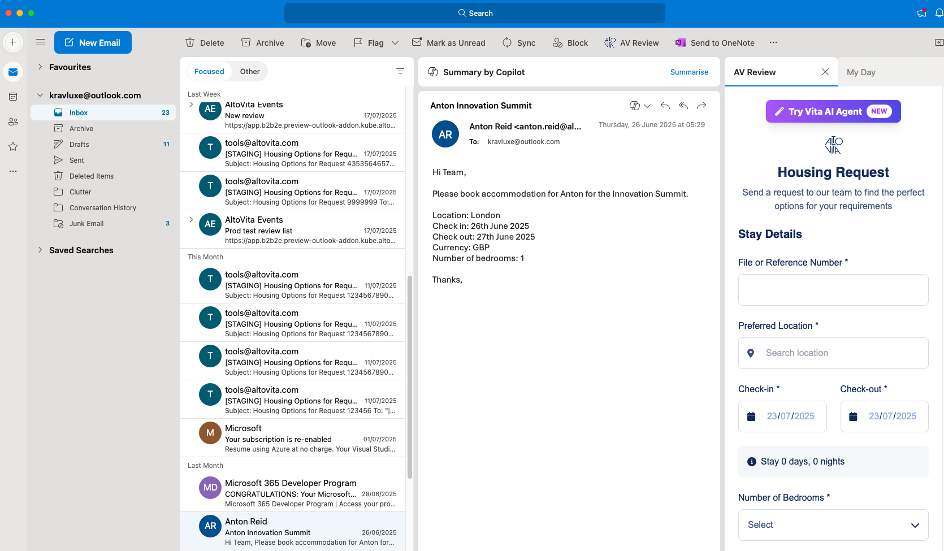
Task: Open the notifications bell icon
Action: tap(939, 13)
